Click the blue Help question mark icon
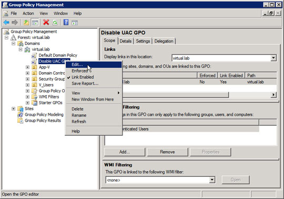This screenshot has height=199, width=284. [x=66, y=22]
